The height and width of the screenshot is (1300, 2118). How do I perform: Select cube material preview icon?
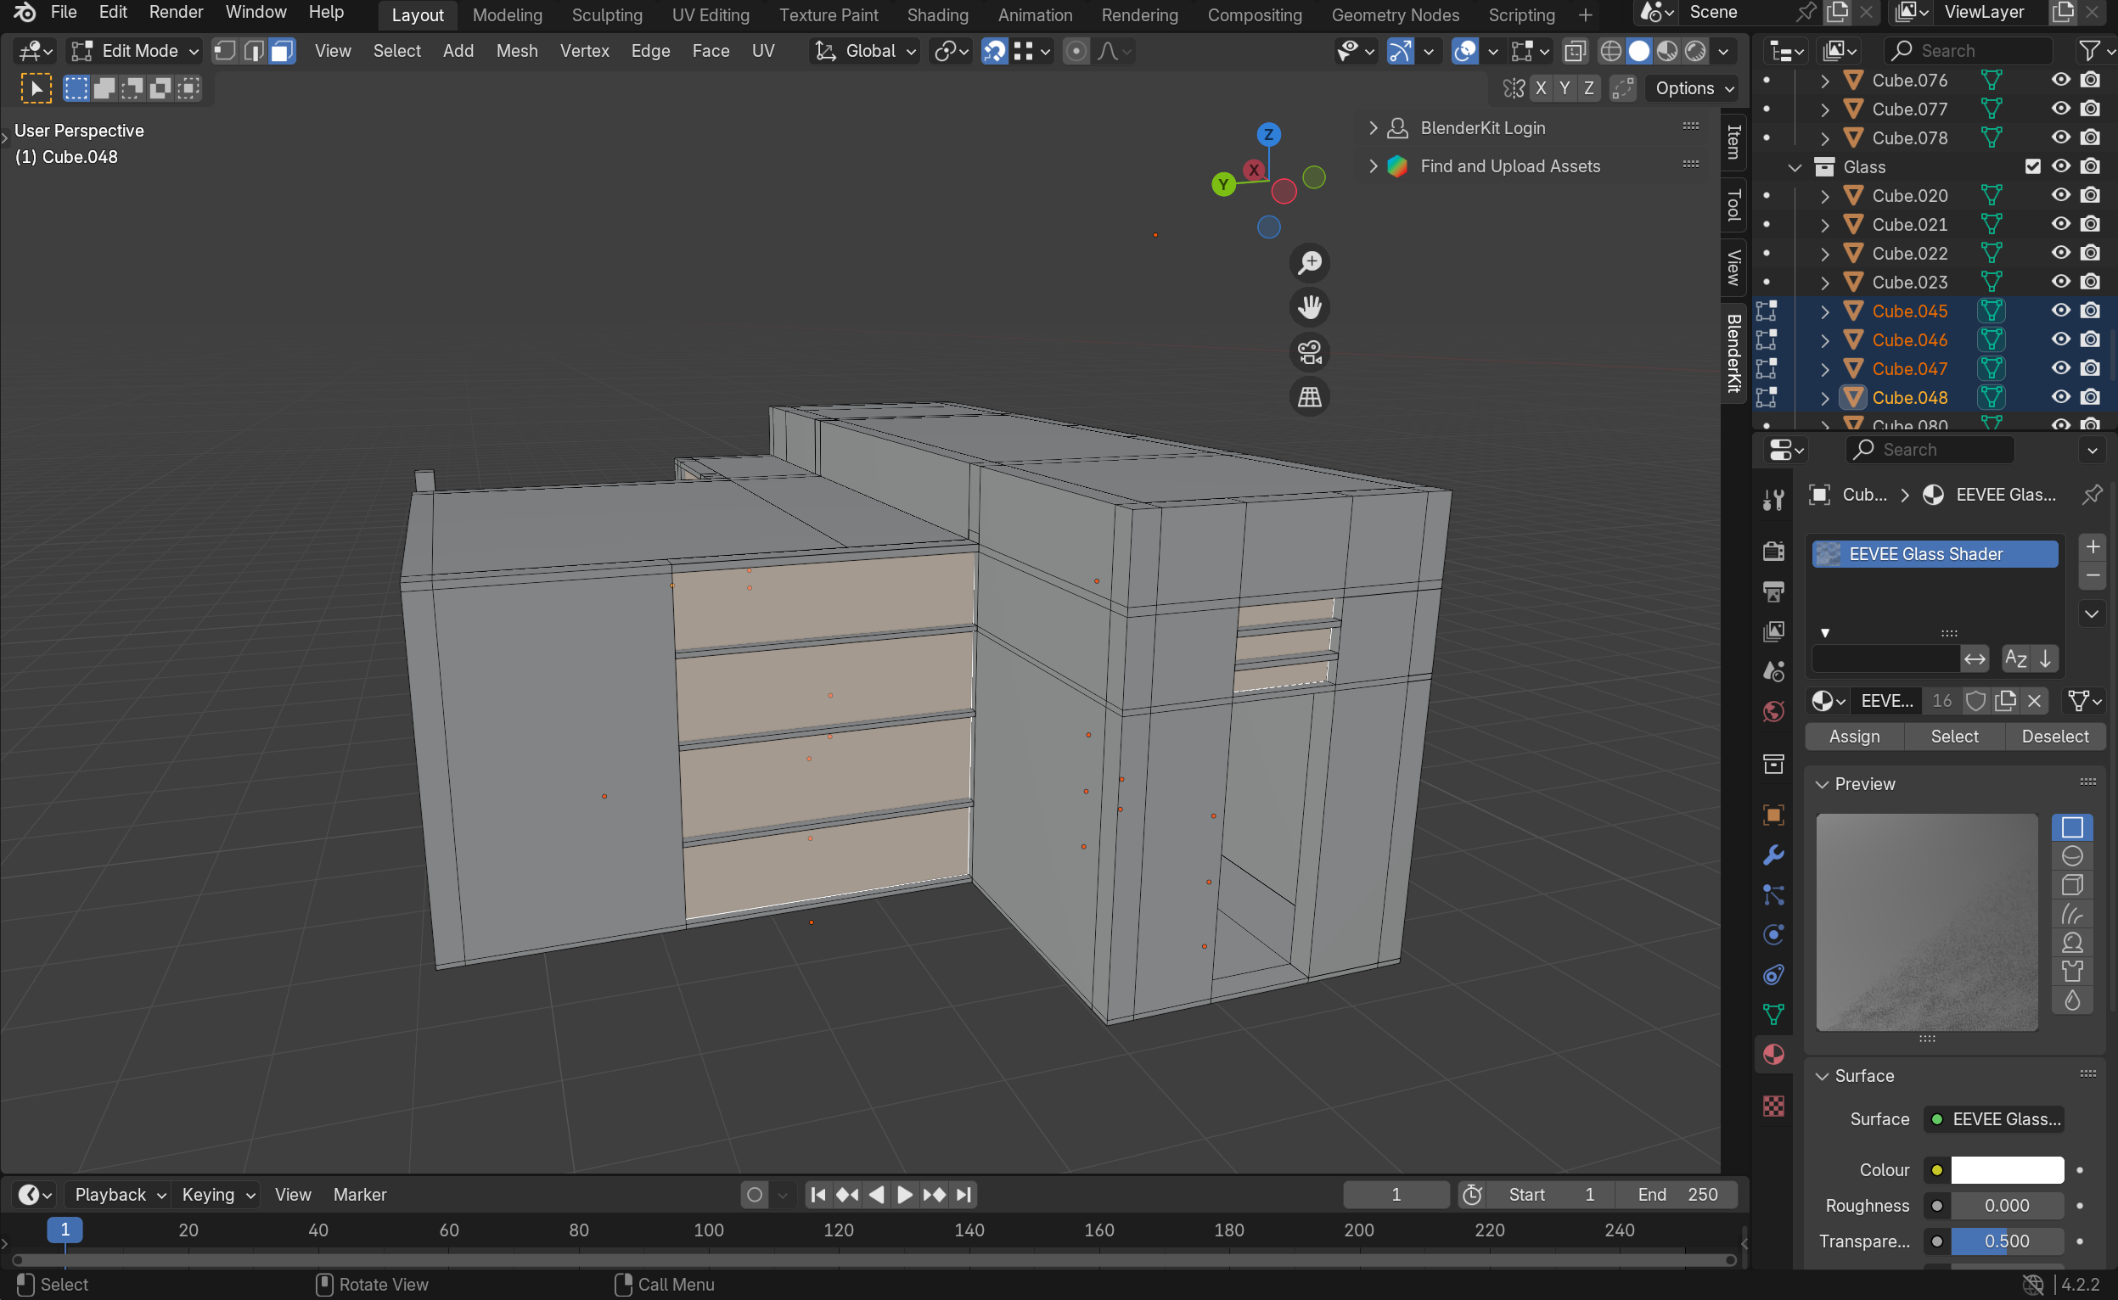(2072, 885)
